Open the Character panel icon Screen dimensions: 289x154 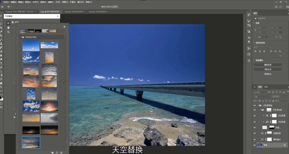point(249,38)
